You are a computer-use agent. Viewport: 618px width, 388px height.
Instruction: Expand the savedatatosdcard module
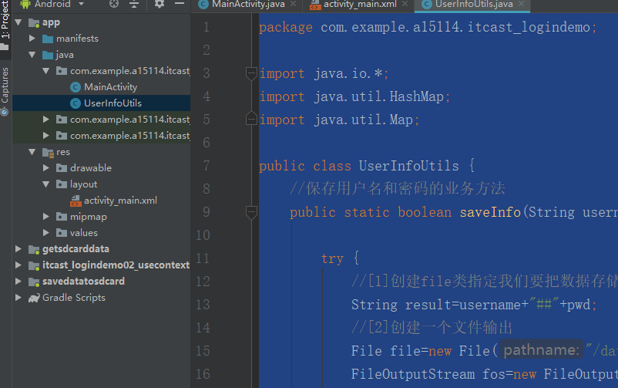[18, 281]
